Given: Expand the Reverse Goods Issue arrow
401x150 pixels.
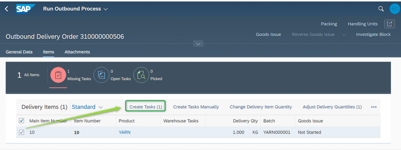Looking at the screenshot, I should point(344,35).
